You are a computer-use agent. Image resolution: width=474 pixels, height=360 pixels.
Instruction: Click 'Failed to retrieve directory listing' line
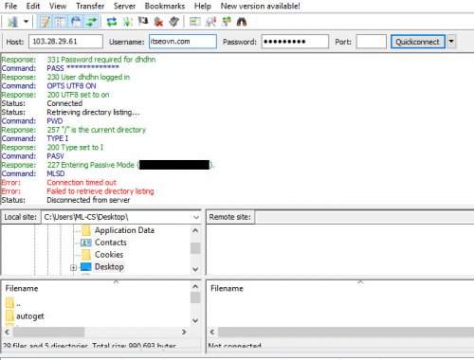(100, 191)
